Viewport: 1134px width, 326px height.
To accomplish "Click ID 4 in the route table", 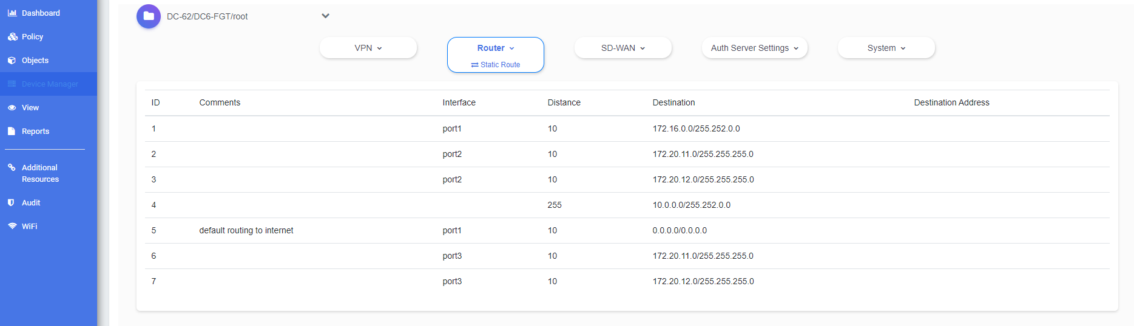I will click(x=154, y=205).
